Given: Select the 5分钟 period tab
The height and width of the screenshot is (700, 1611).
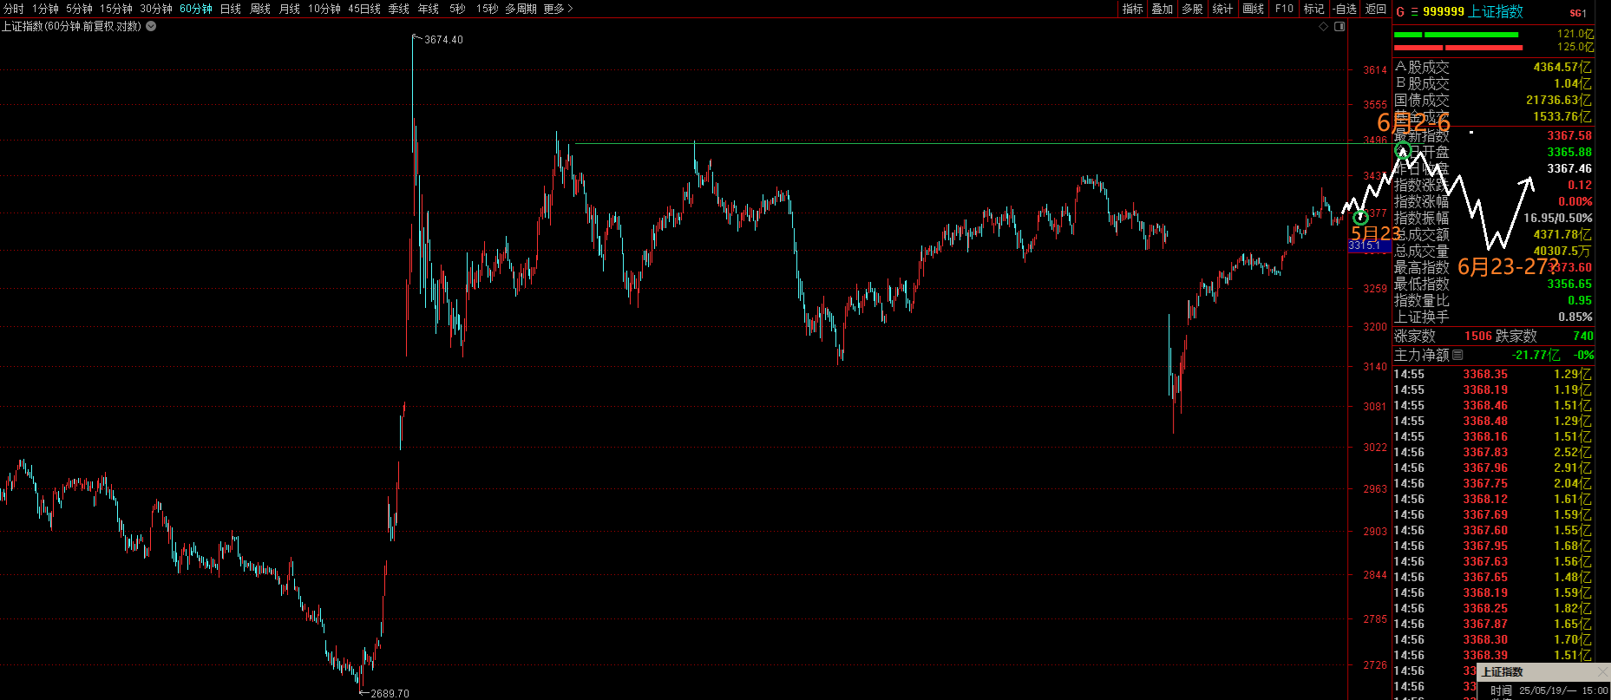Looking at the screenshot, I should point(79,9).
